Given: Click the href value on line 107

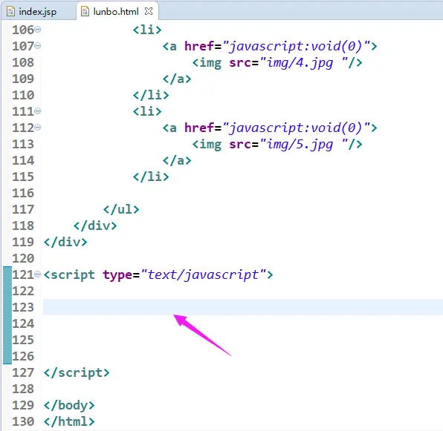Looking at the screenshot, I should 297,46.
